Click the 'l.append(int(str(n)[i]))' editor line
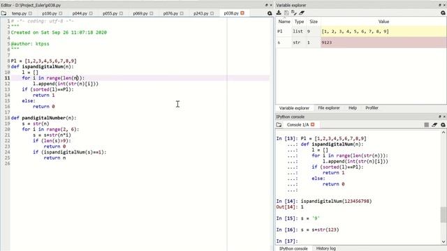 click(x=66, y=84)
